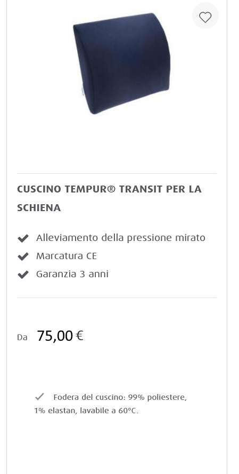The height and width of the screenshot is (474, 239).
Task: Click the Marcatura CE feature text
Action: point(67,256)
